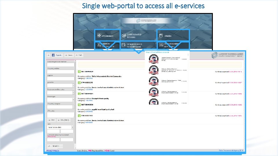Click green tender icon for SPA180002576

coord(79,83)
